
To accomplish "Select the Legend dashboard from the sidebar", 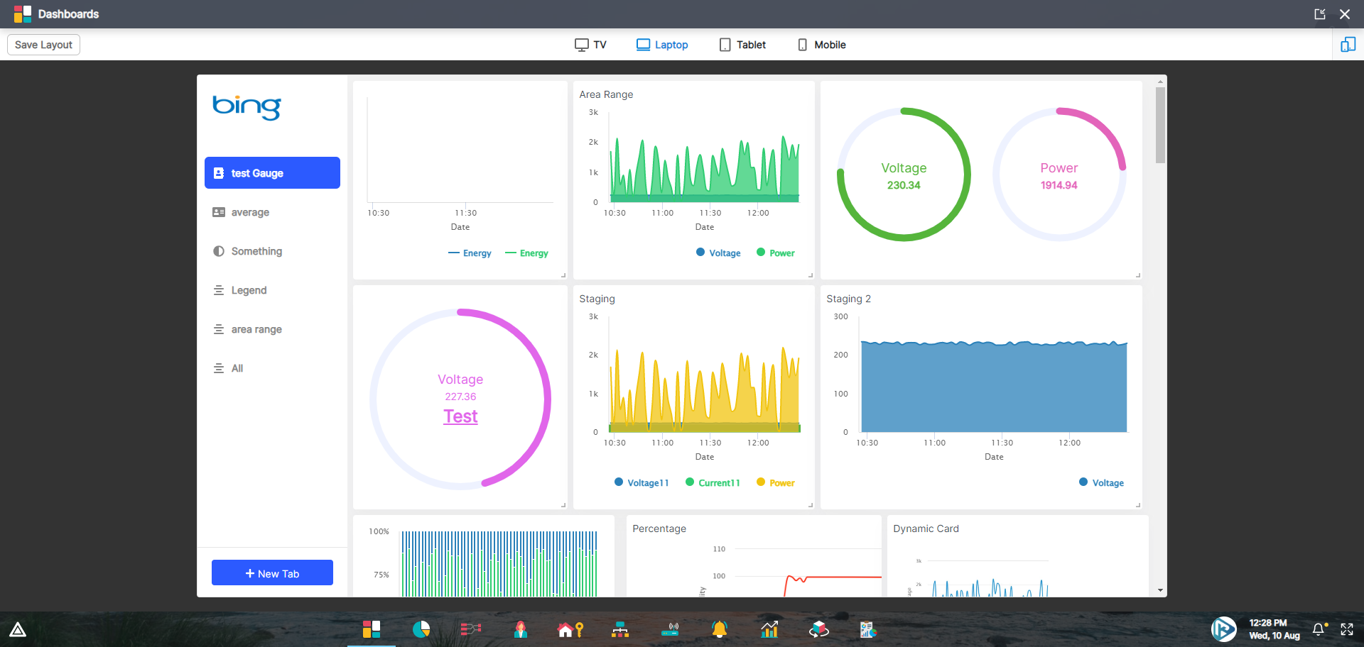I will (x=249, y=290).
